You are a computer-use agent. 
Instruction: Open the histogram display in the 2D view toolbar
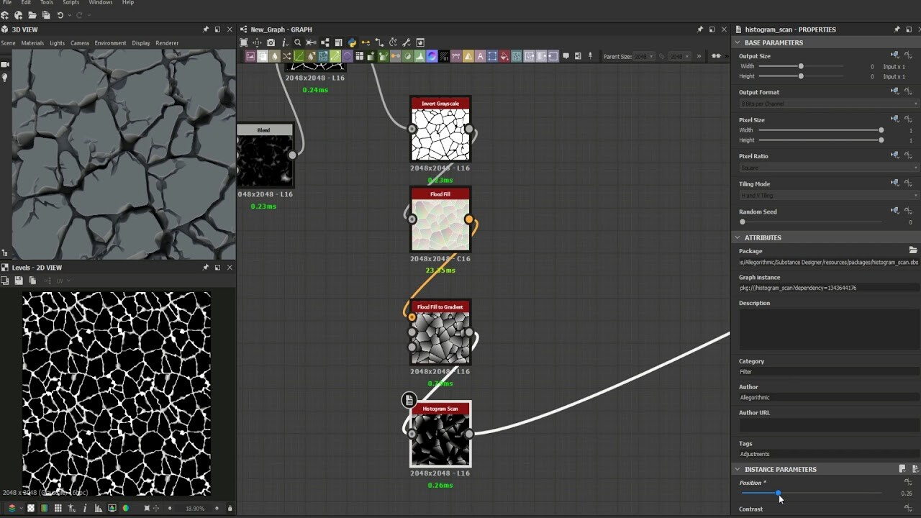click(x=98, y=508)
